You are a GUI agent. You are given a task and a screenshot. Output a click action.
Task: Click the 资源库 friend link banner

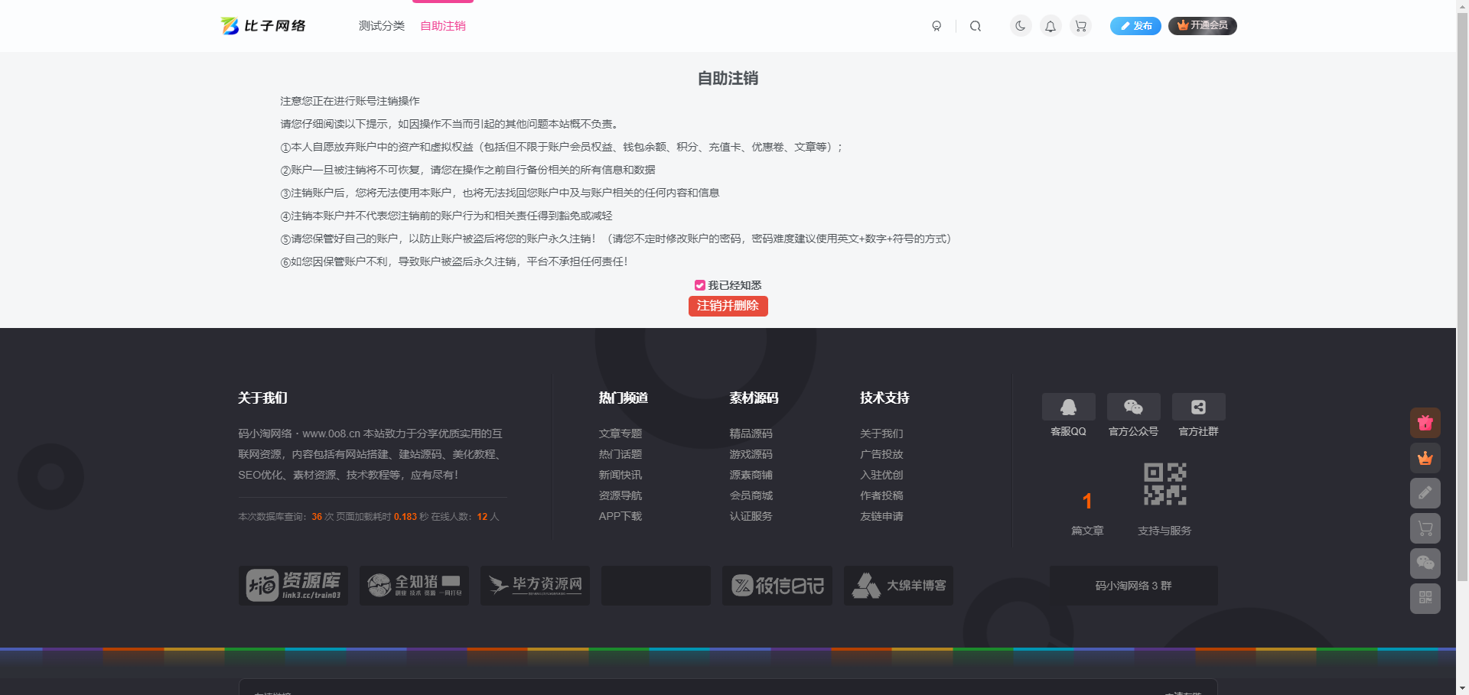[292, 585]
